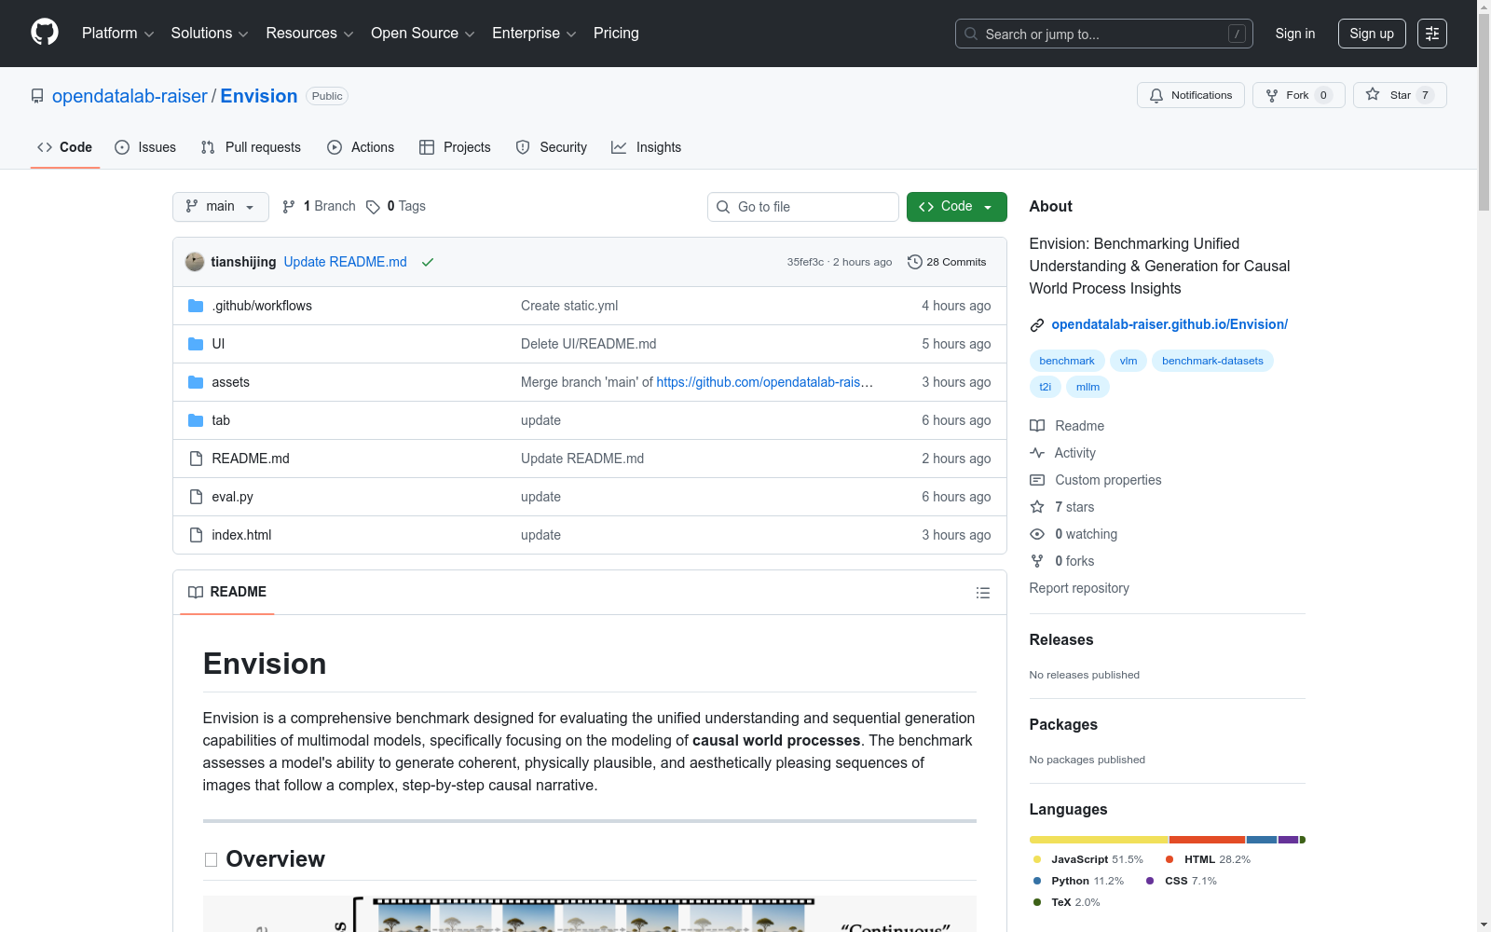The height and width of the screenshot is (932, 1491).
Task: Click the blue Python segment of language bar
Action: 1262,840
